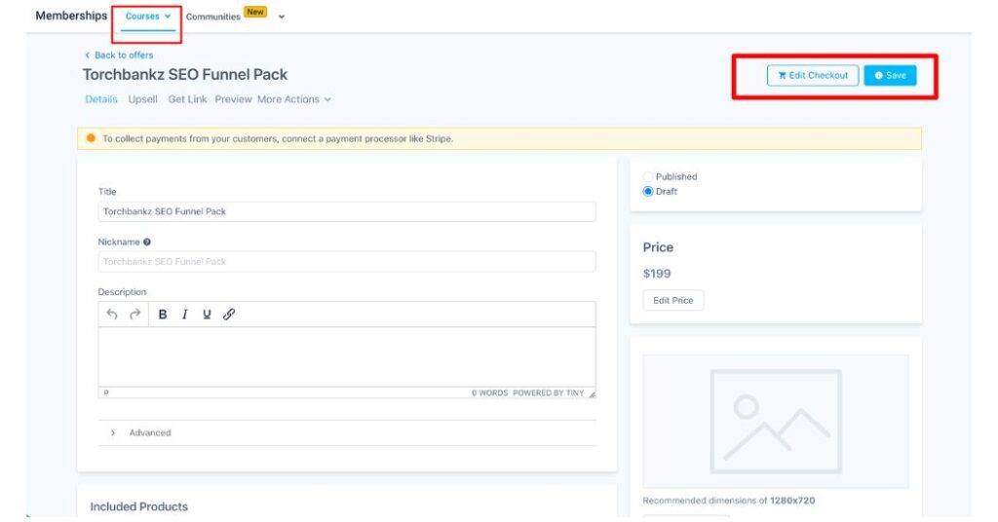Click the Stripe payment processor notice text
Image resolution: width=998 pixels, height=522 pixels.
[278, 138]
